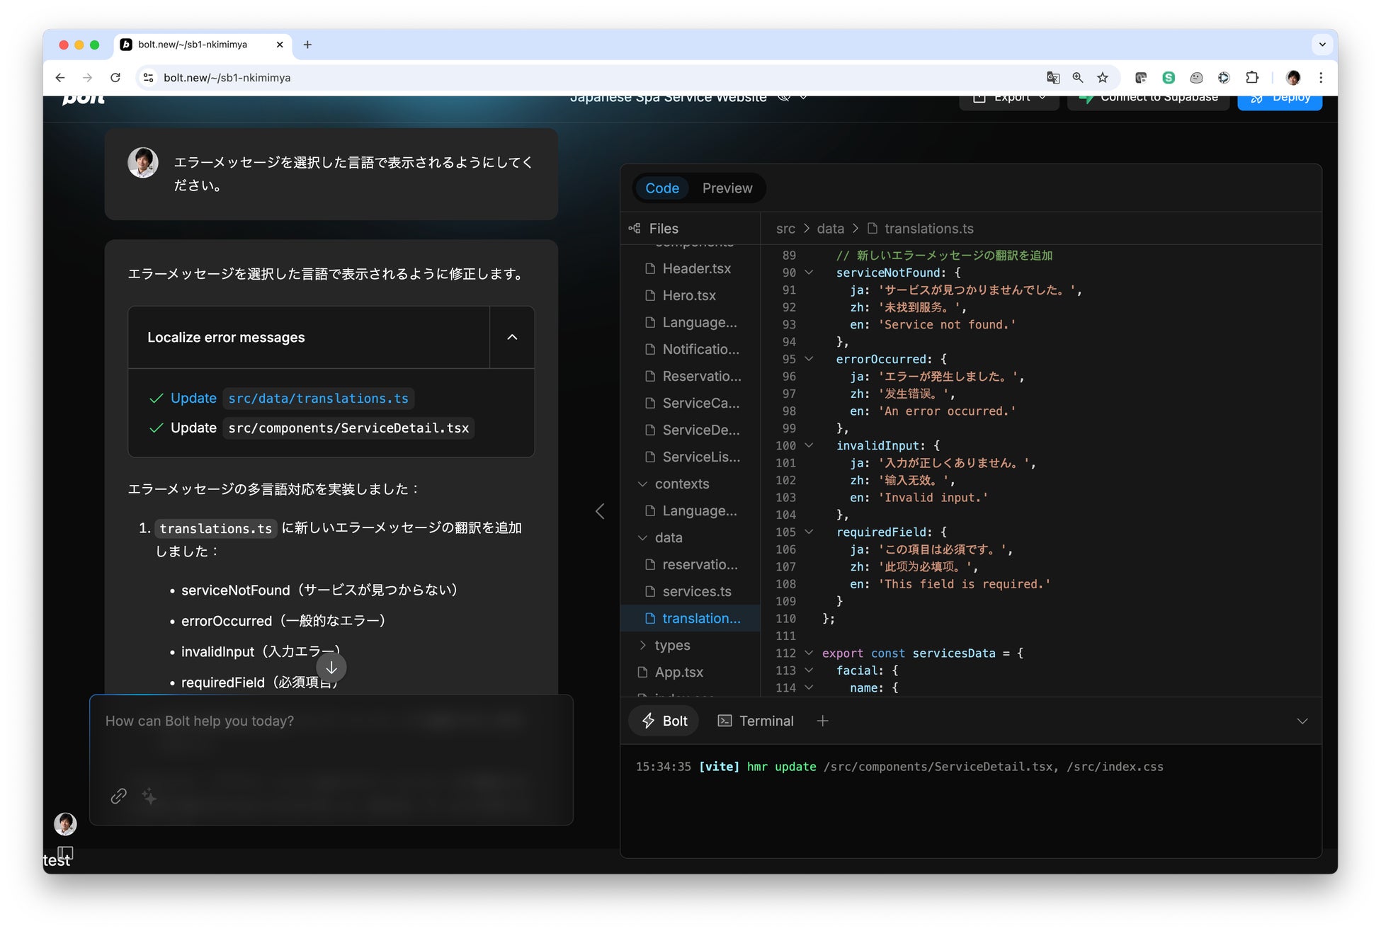Click the sidebar panel icon at bottom left

point(65,852)
